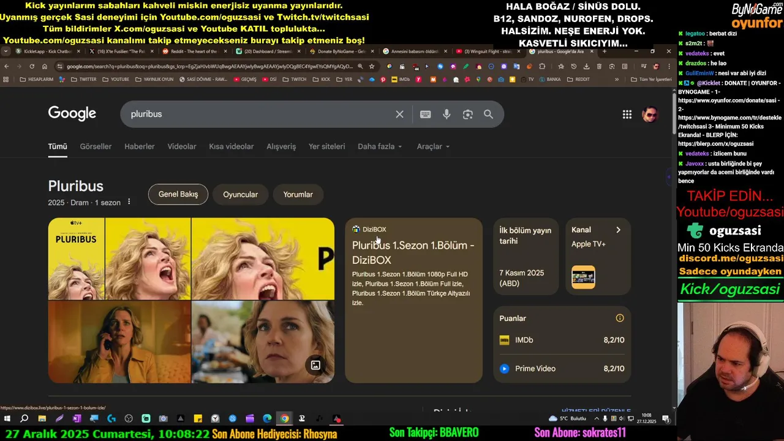Image resolution: width=784 pixels, height=441 pixels.
Task: Clear the pluribus search query with X
Action: tap(399, 114)
